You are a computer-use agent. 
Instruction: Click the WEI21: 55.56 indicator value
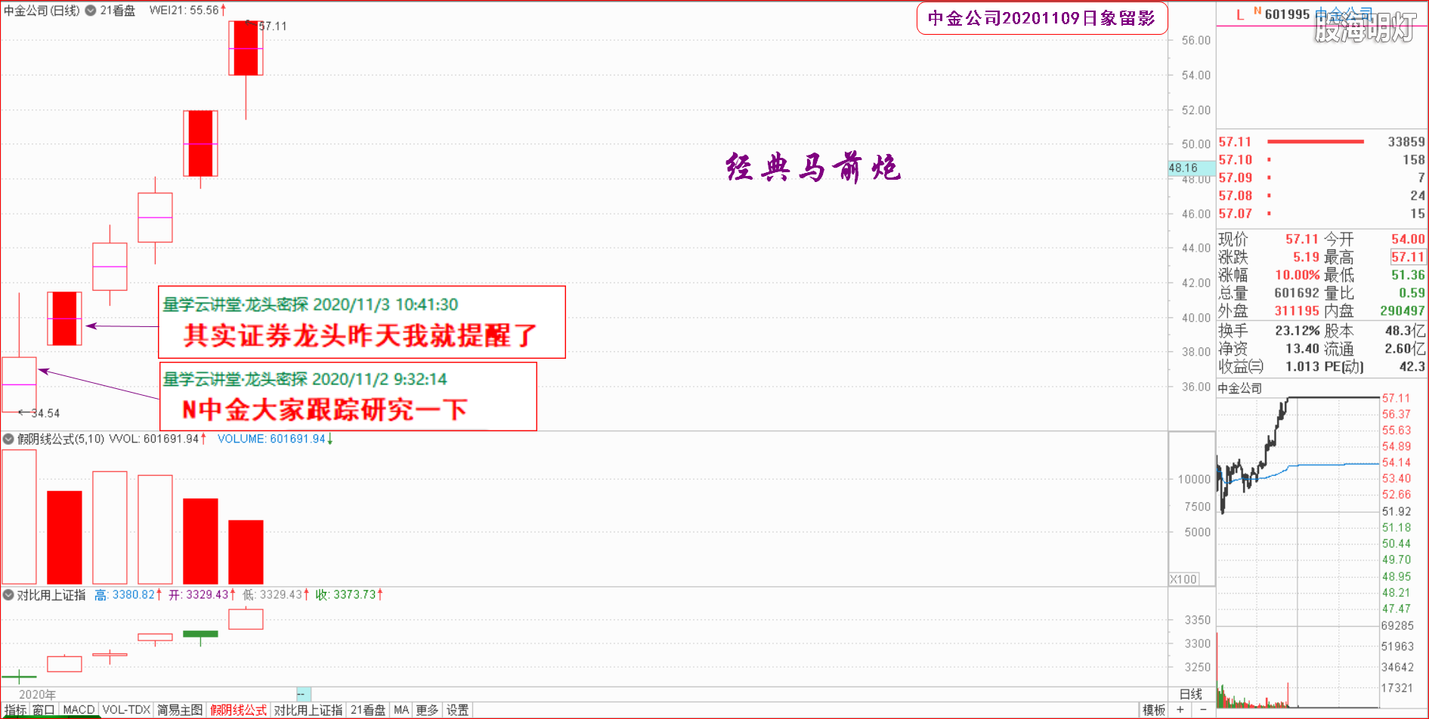(x=187, y=11)
